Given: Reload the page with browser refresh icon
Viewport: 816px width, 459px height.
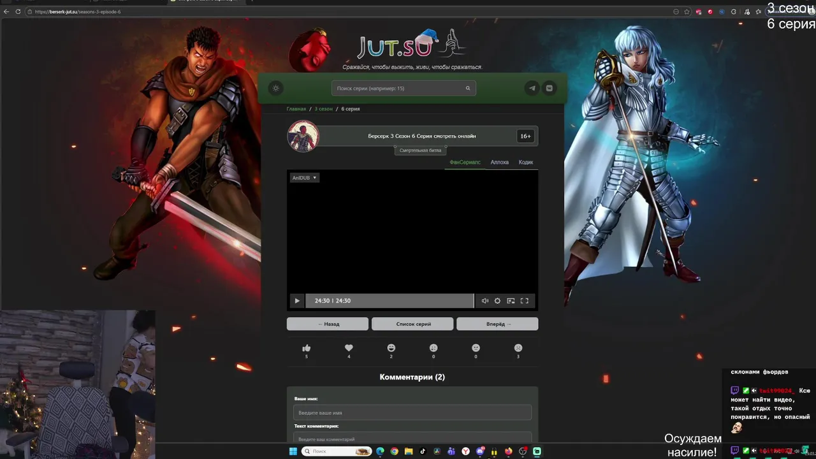Looking at the screenshot, I should coord(18,11).
